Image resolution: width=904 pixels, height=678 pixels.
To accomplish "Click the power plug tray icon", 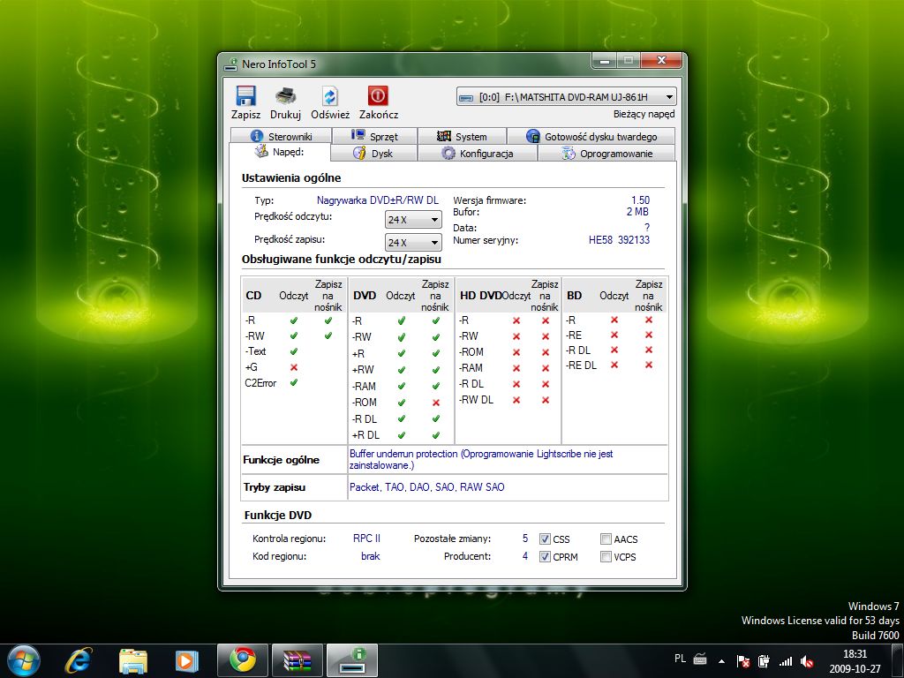I will (764, 661).
